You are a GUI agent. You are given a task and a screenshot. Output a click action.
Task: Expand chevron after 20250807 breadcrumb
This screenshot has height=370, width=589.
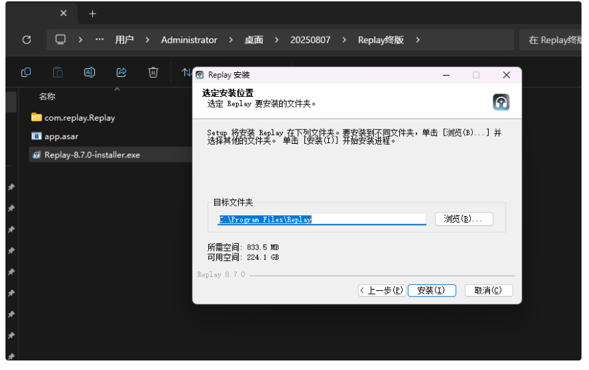tap(344, 40)
